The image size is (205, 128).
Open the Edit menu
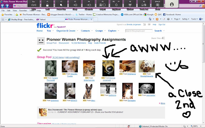click(9, 11)
